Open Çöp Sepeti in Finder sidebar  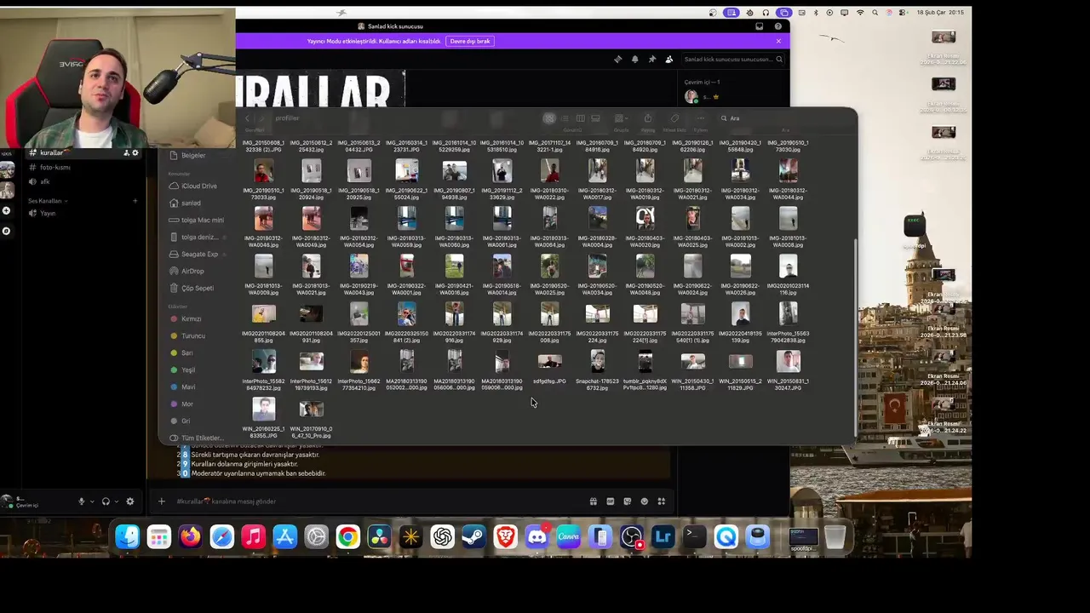[198, 288]
